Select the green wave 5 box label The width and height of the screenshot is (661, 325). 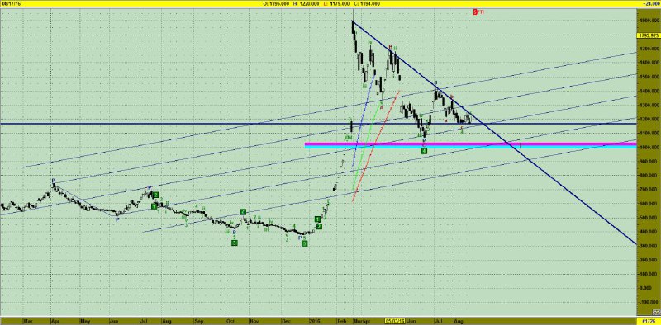point(304,244)
